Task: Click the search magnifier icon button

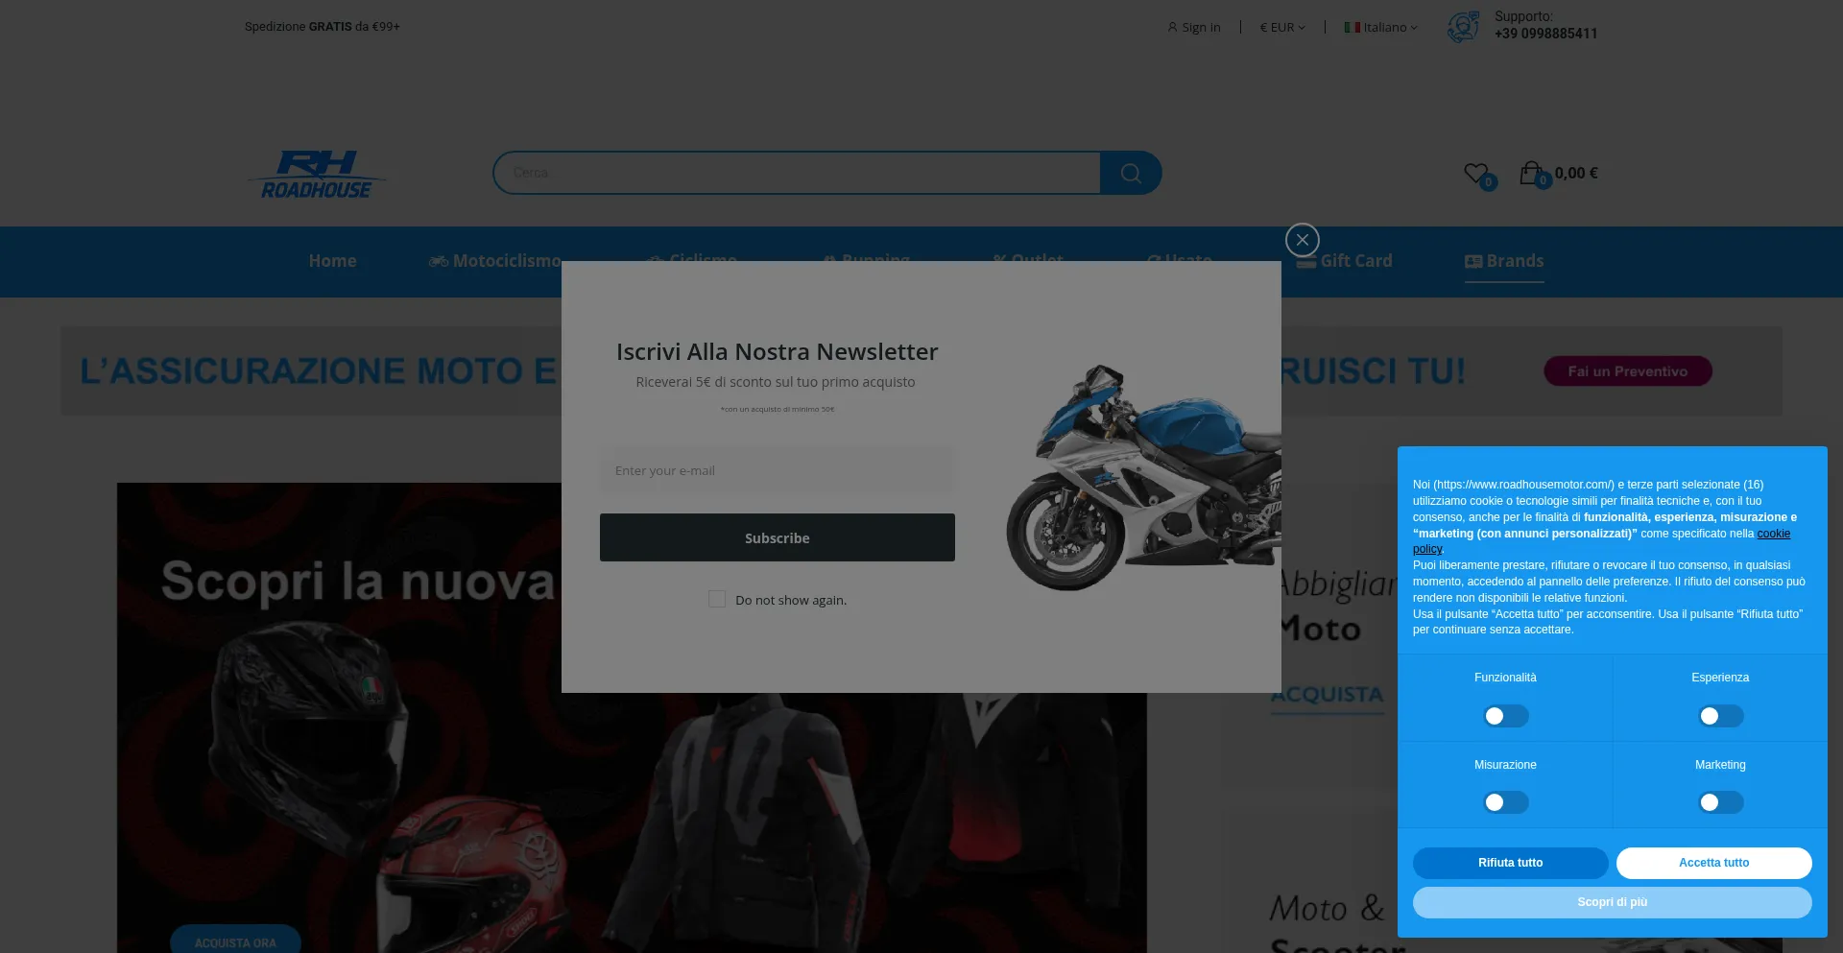Action: click(1130, 174)
